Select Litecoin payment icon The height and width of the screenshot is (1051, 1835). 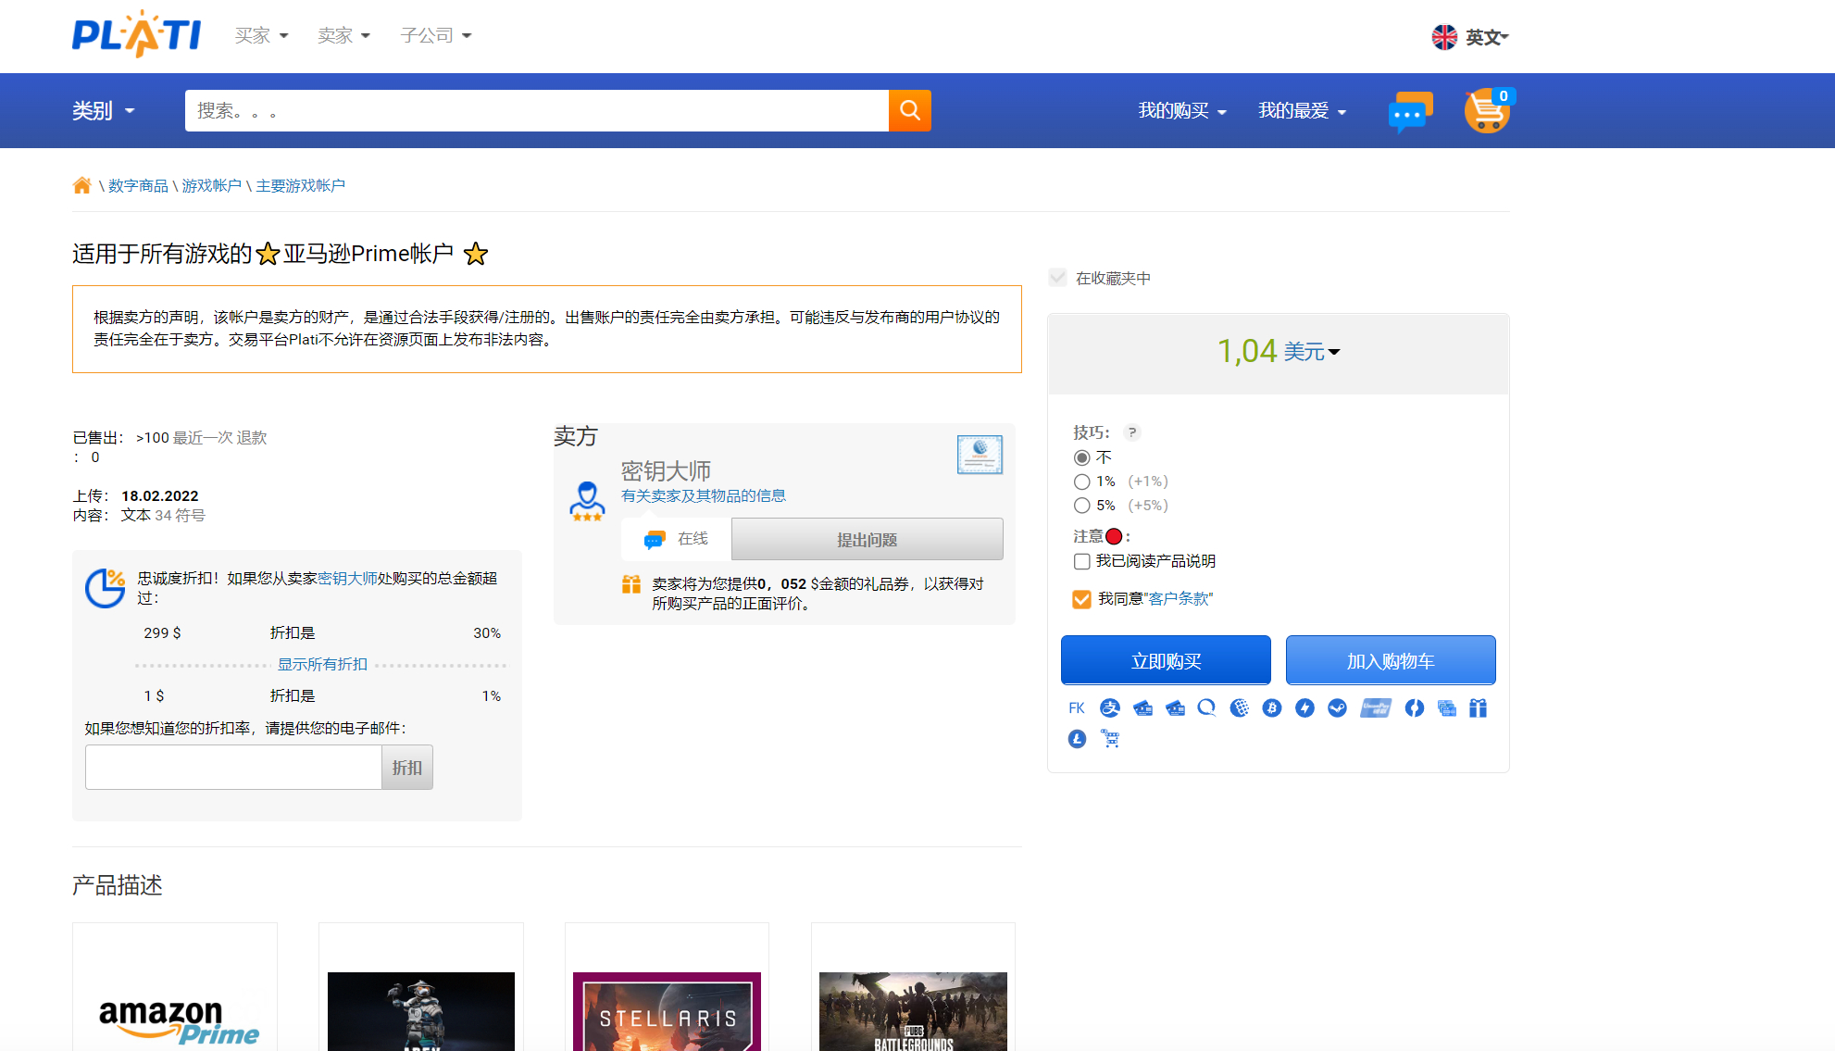pyautogui.click(x=1077, y=739)
